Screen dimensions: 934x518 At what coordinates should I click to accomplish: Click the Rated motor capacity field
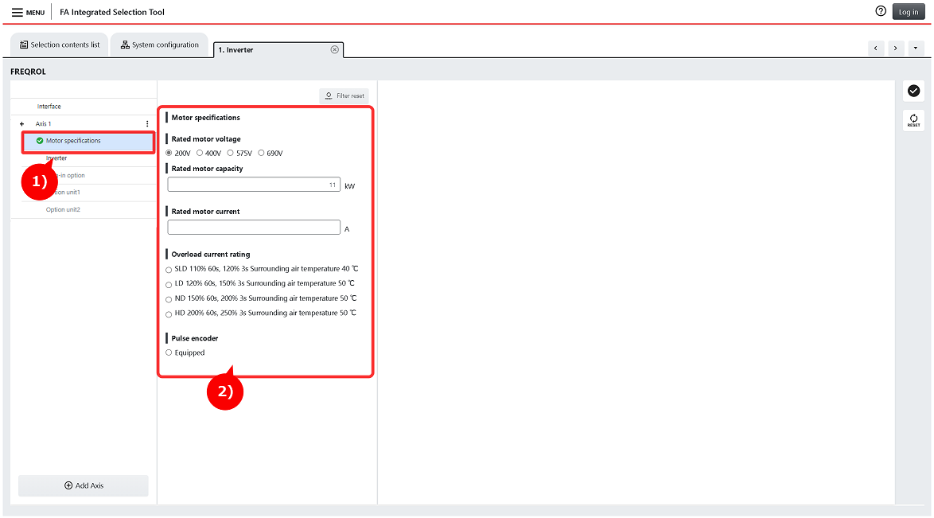point(254,185)
